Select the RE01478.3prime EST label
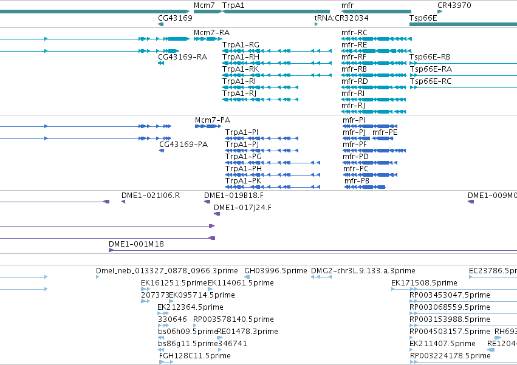Screen dimensions: 517x365 click(247, 332)
